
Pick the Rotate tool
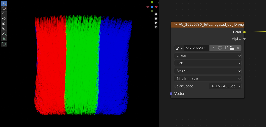[4, 18]
